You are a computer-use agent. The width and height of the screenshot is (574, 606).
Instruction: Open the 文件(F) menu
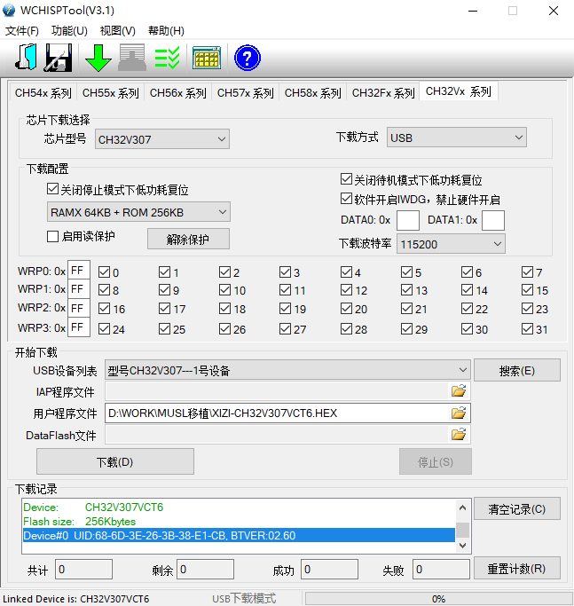pyautogui.click(x=22, y=30)
